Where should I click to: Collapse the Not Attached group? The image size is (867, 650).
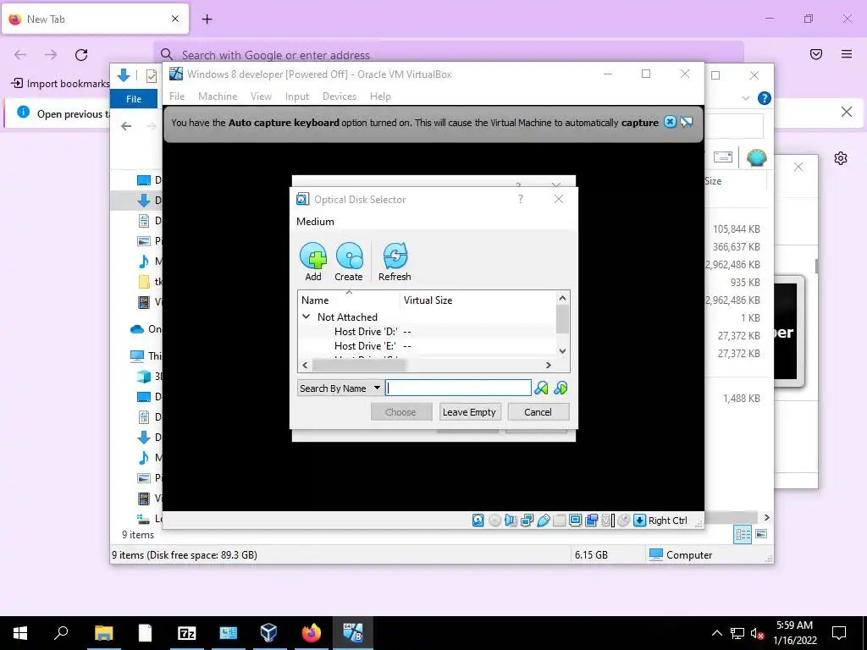(x=306, y=317)
